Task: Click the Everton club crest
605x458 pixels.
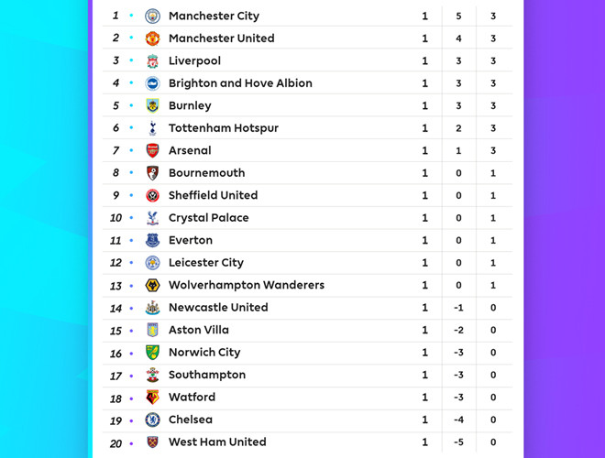Action: (152, 240)
